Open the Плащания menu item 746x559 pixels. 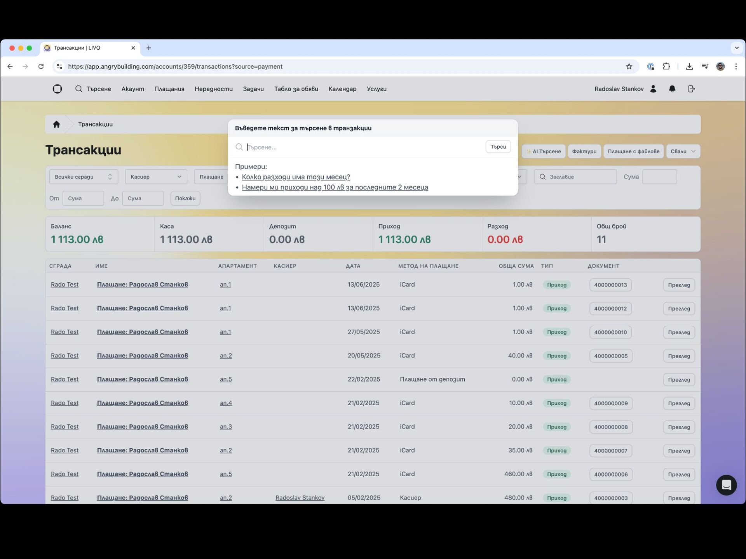(x=169, y=89)
